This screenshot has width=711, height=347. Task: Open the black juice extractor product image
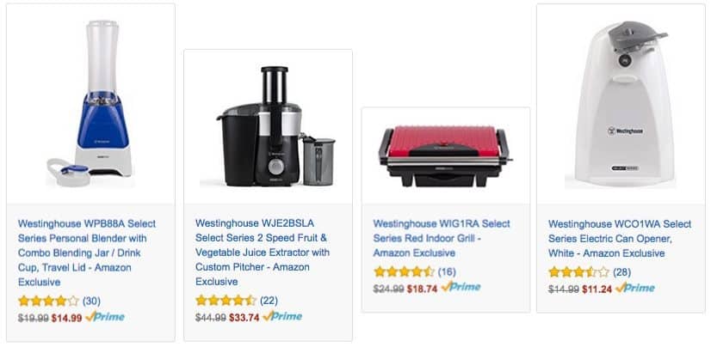[268, 126]
